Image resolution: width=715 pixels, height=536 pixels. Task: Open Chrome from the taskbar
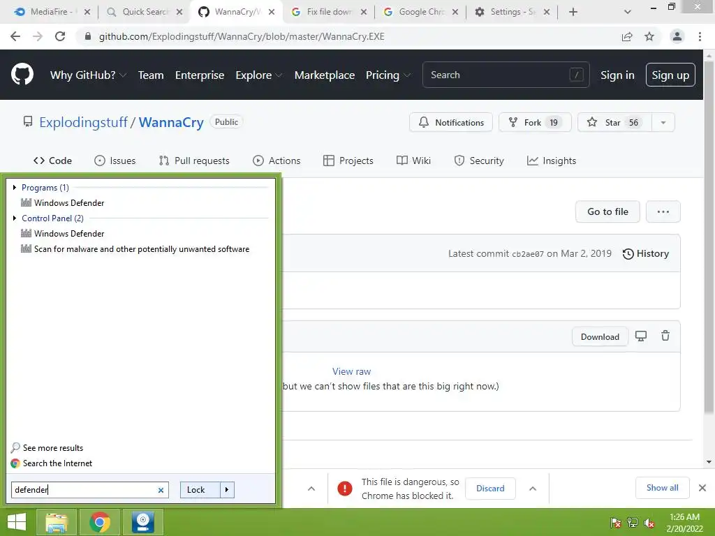[99, 522]
